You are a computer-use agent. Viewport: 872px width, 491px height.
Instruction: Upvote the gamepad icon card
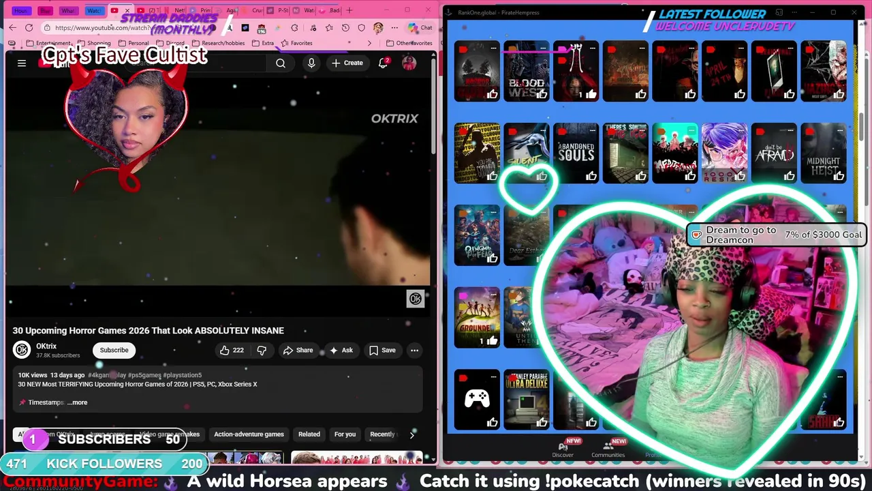[x=492, y=423]
